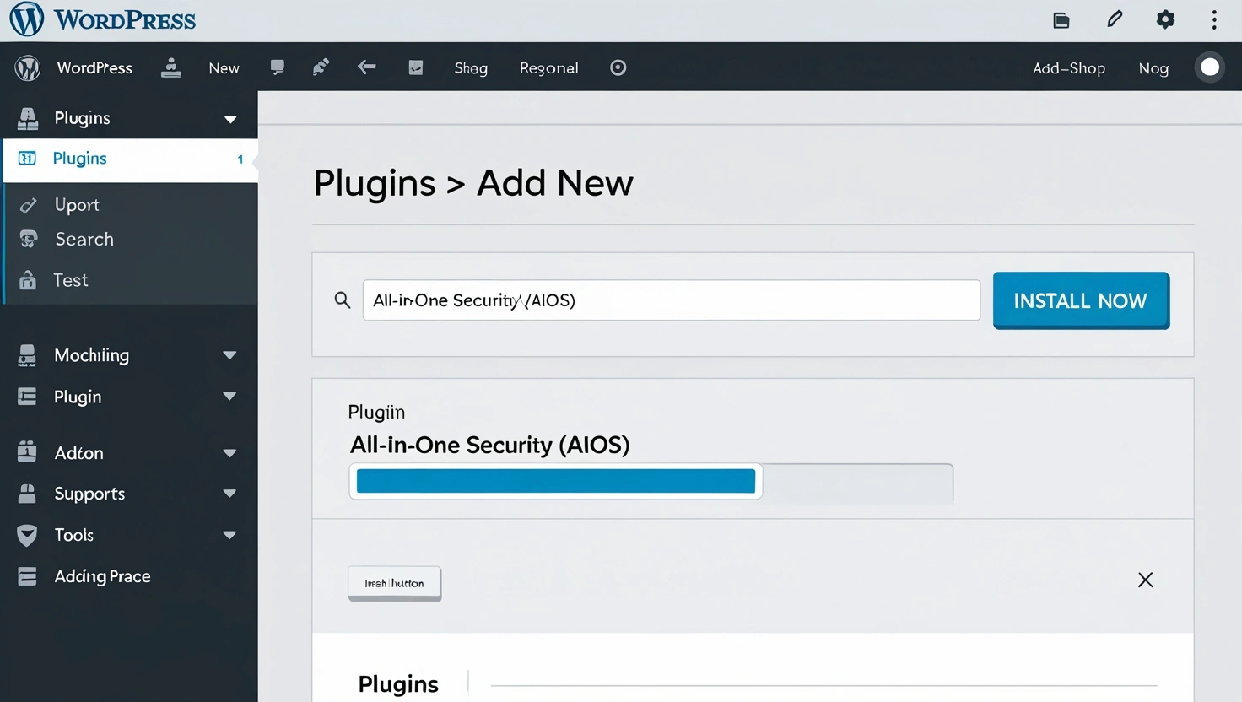Viewport: 1242px width, 702px height.
Task: Focus the plugin search input field
Action: pyautogui.click(x=671, y=300)
